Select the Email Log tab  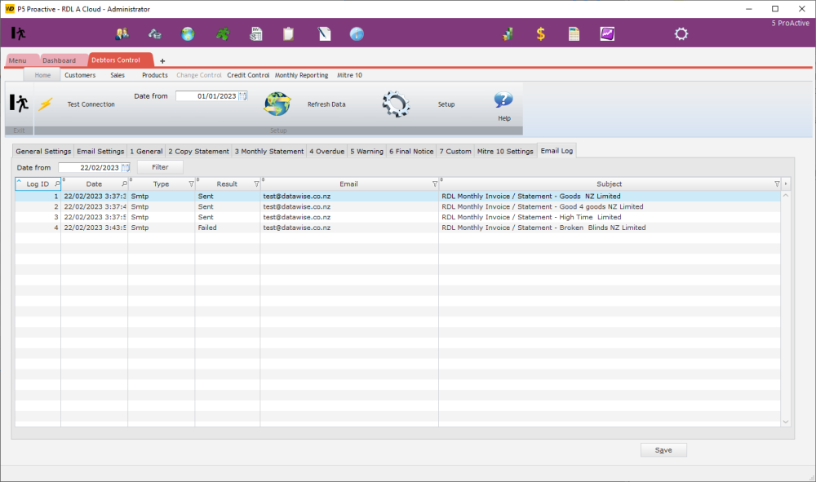557,150
